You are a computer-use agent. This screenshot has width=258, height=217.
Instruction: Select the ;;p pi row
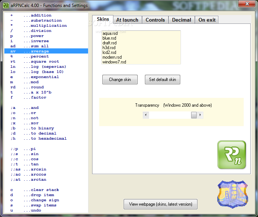point(46,149)
